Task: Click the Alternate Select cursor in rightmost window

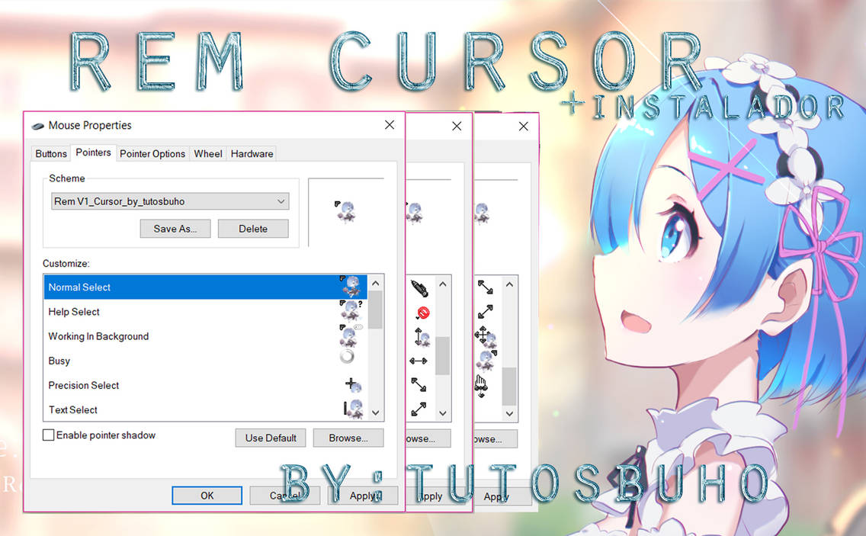Action: 487,361
